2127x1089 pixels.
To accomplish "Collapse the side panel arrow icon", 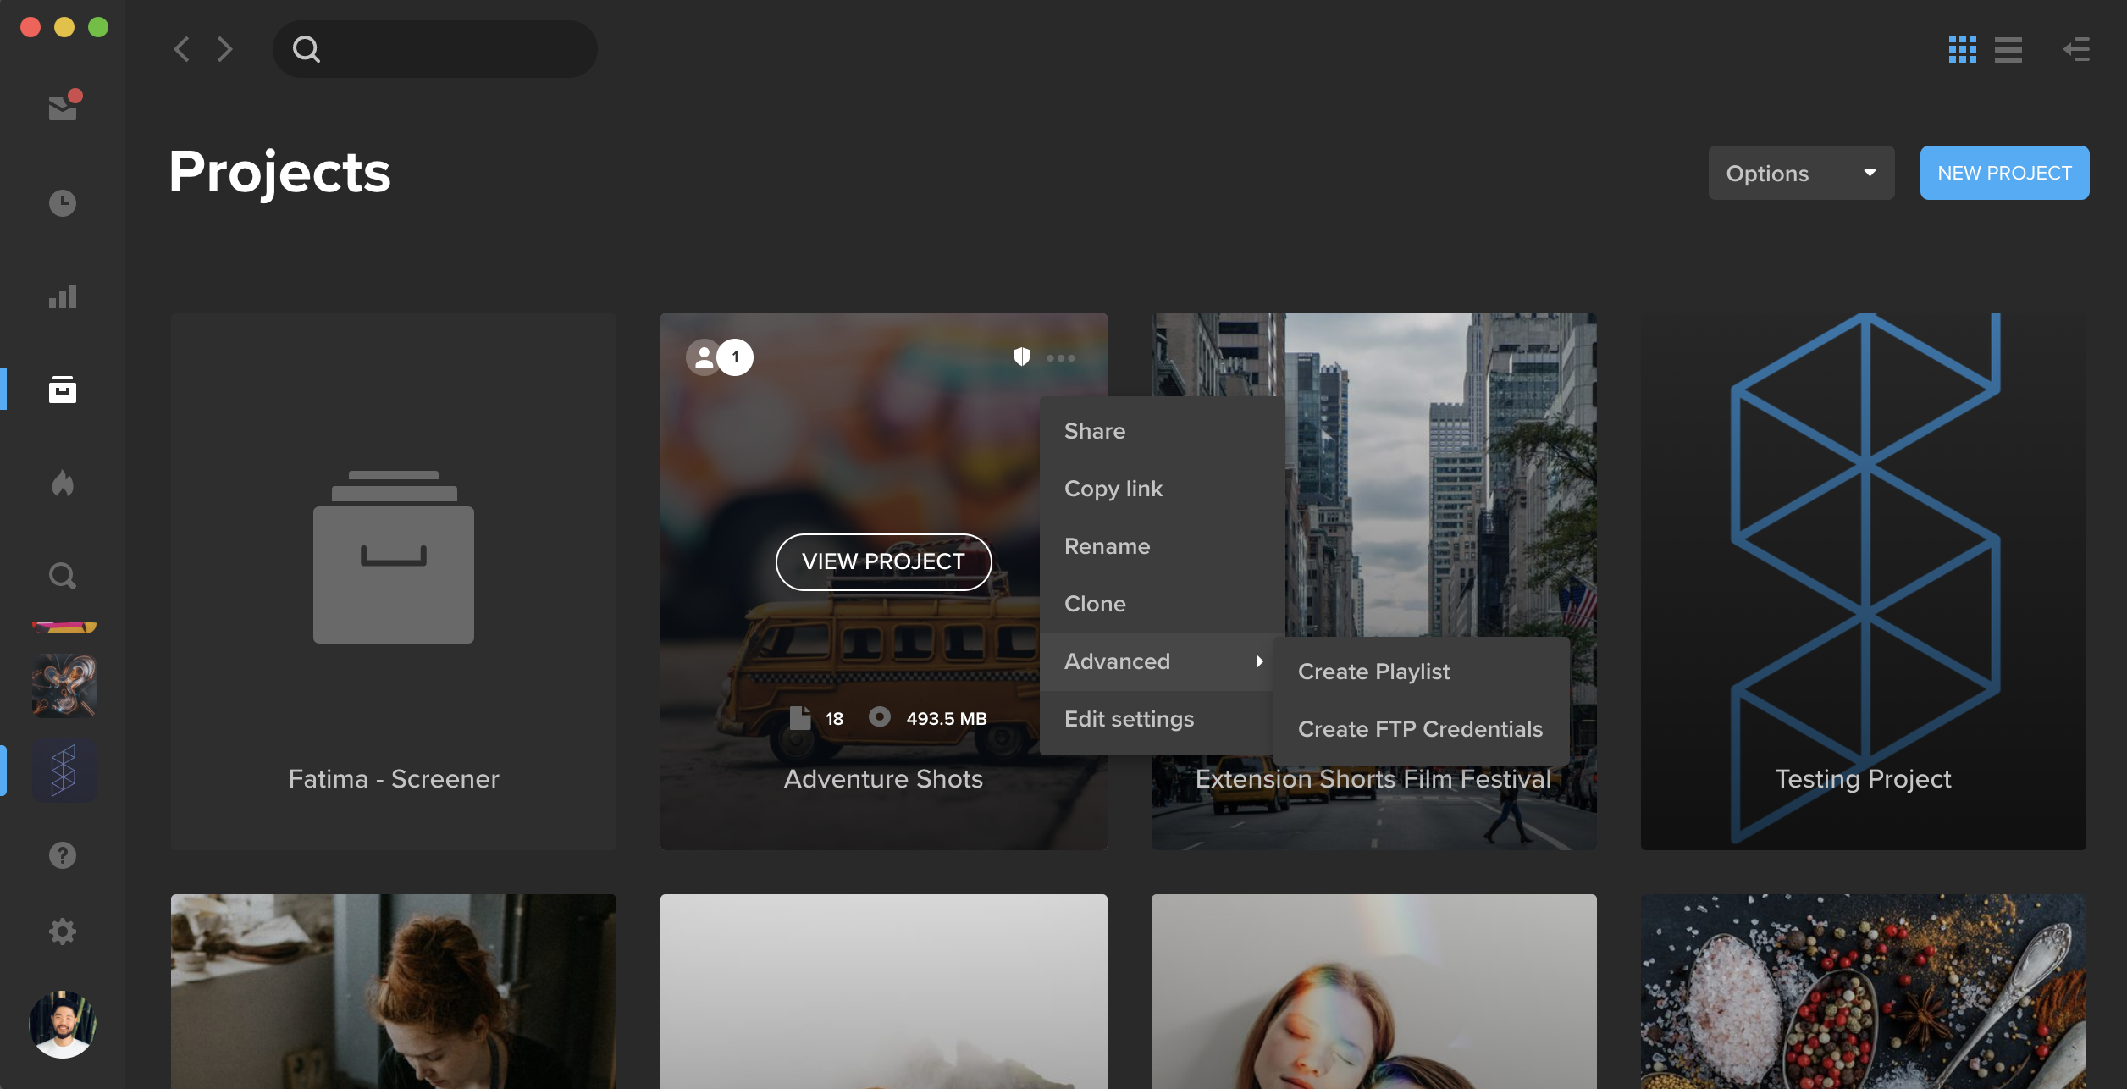I will tap(2076, 49).
